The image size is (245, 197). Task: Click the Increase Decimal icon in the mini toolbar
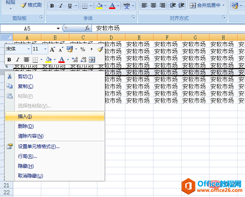[75, 59]
